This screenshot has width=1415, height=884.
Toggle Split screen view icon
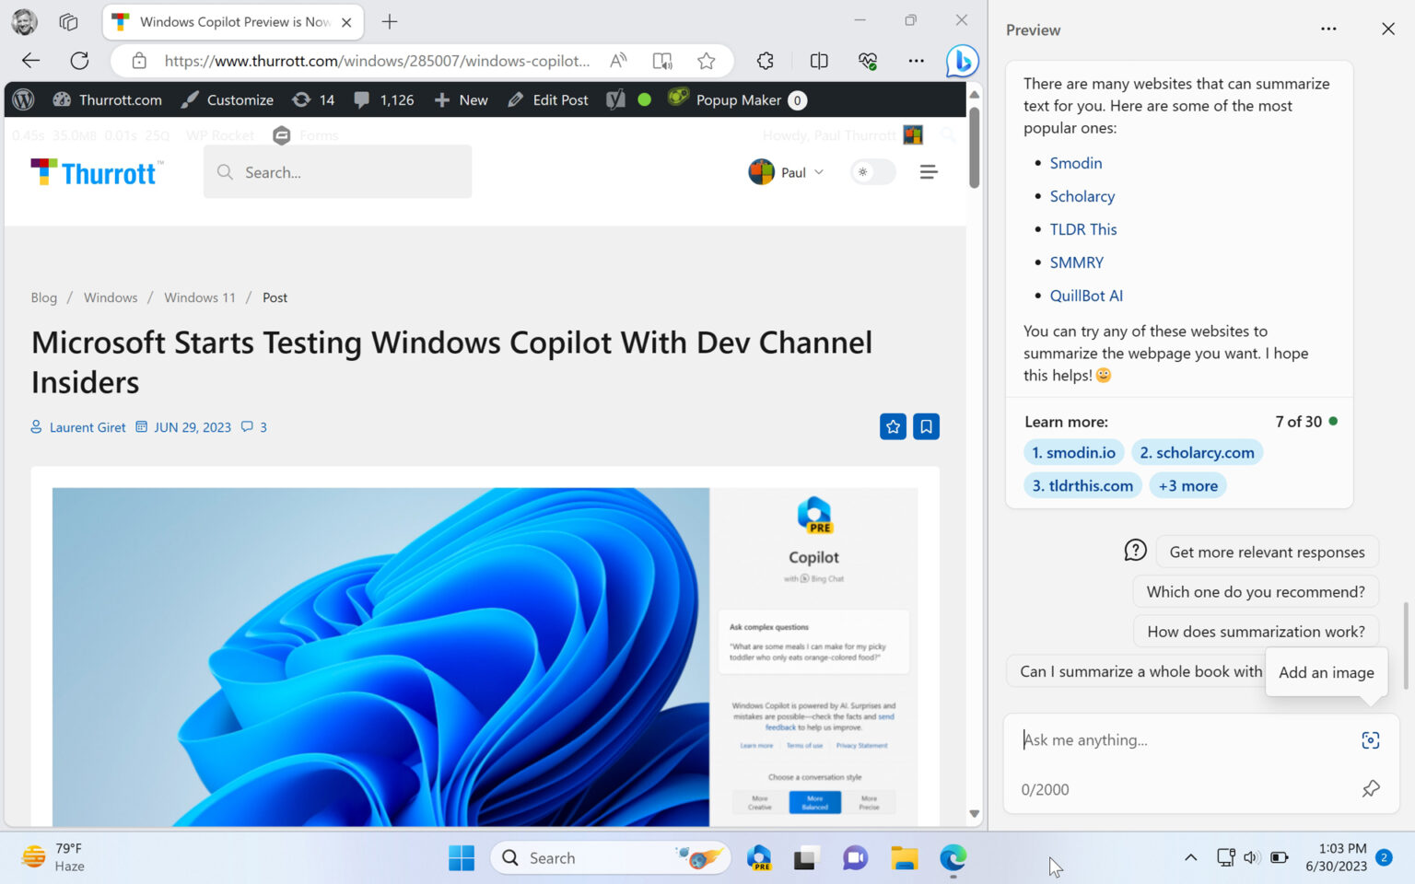pos(819,61)
